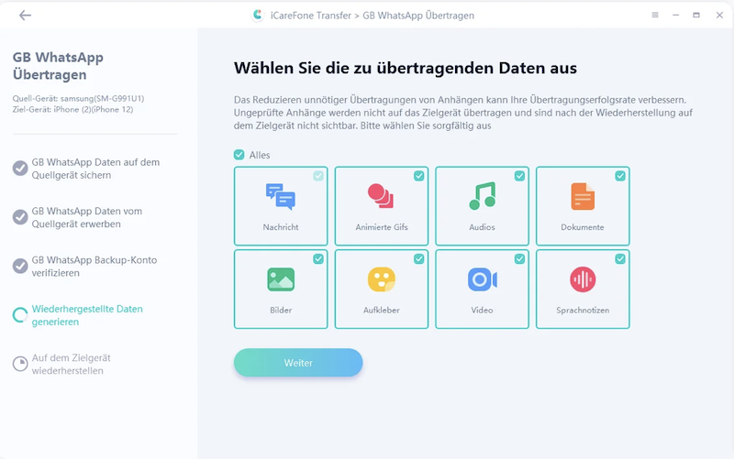Click the sidebar heading GB WhatsApp Übertragen
This screenshot has width=734, height=459.
pyautogui.click(x=58, y=66)
